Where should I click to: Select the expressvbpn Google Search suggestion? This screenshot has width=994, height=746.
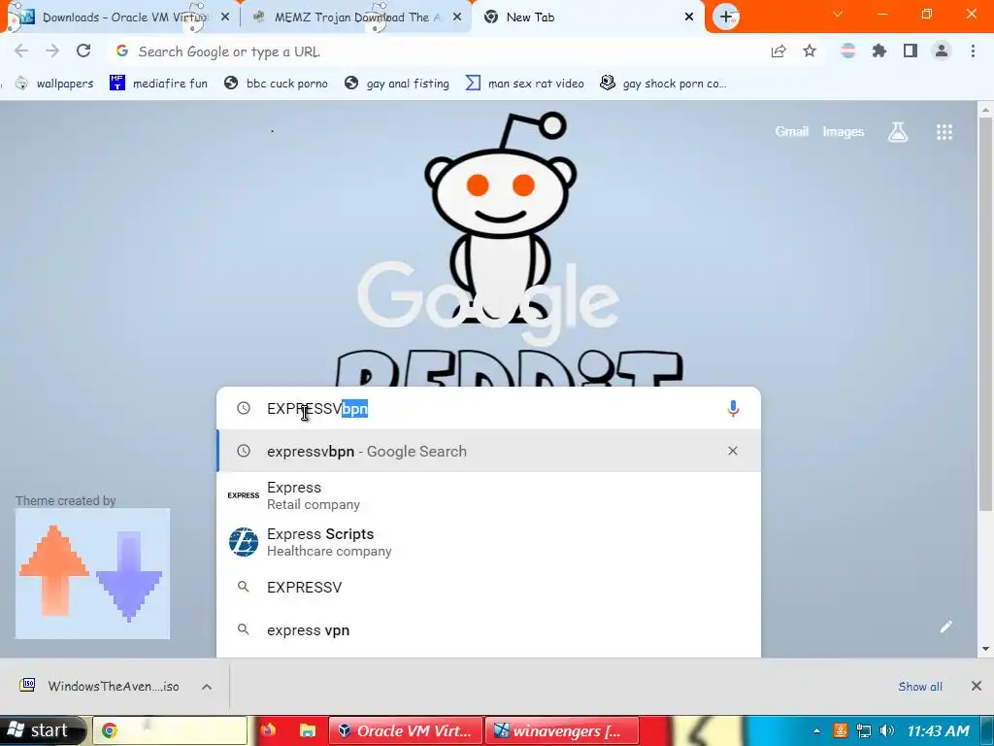[x=488, y=451]
